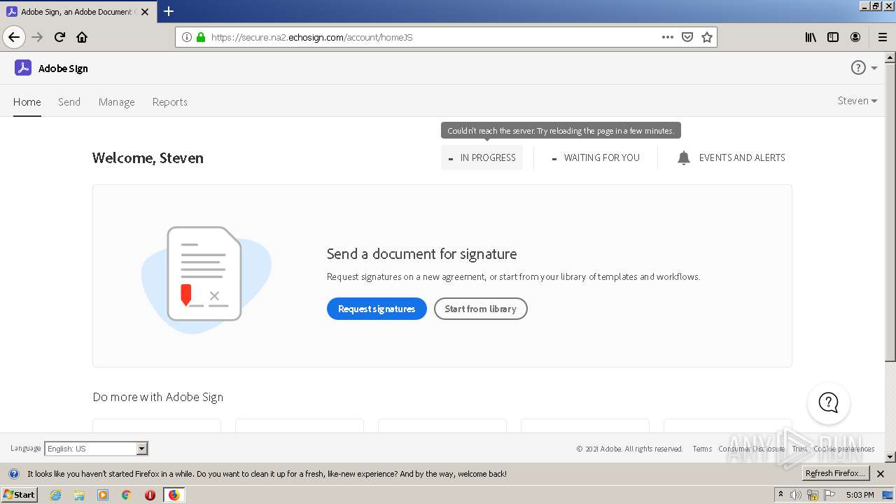896x504 pixels.
Task: Bookmark this page with the star icon
Action: point(707,37)
